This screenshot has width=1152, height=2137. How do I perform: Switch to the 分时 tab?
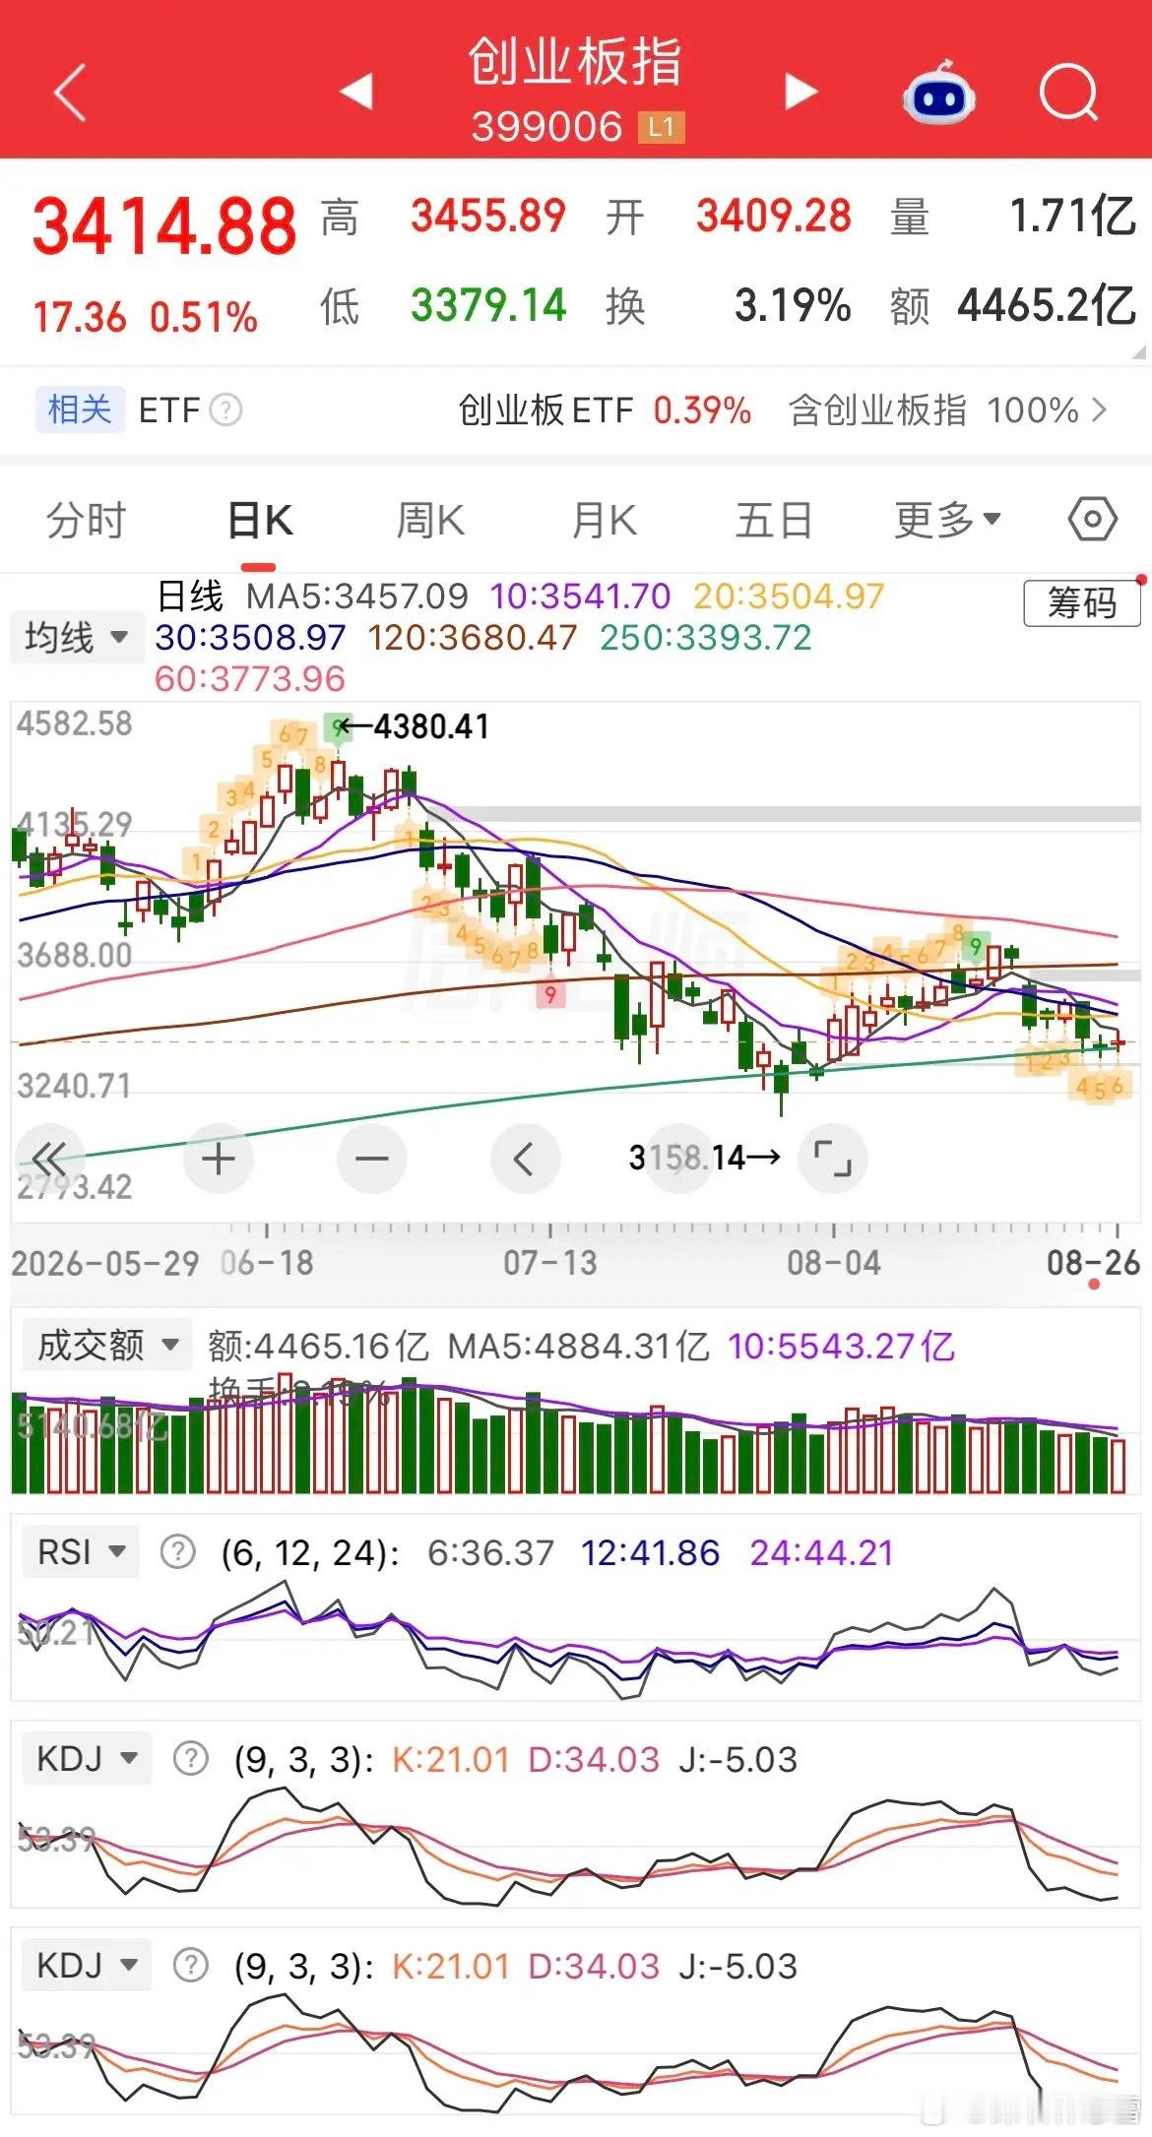[87, 520]
